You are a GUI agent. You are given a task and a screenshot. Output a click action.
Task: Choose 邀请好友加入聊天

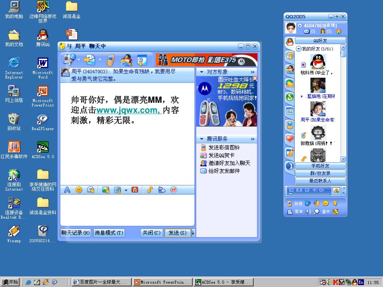coord(225,163)
